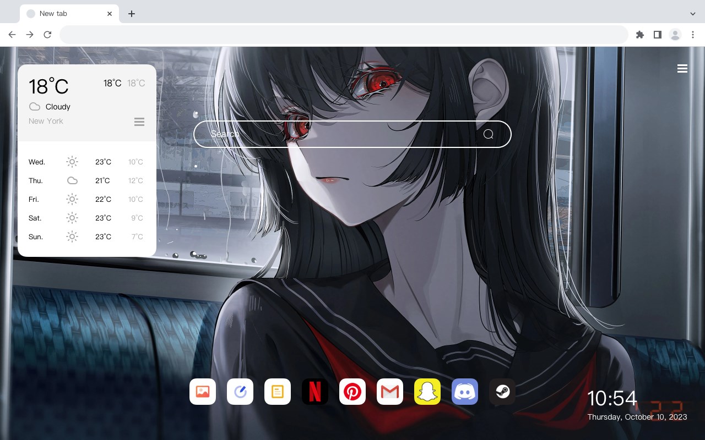Screen dimensions: 705x440
Task: Focus the browser address bar
Action: (344, 35)
